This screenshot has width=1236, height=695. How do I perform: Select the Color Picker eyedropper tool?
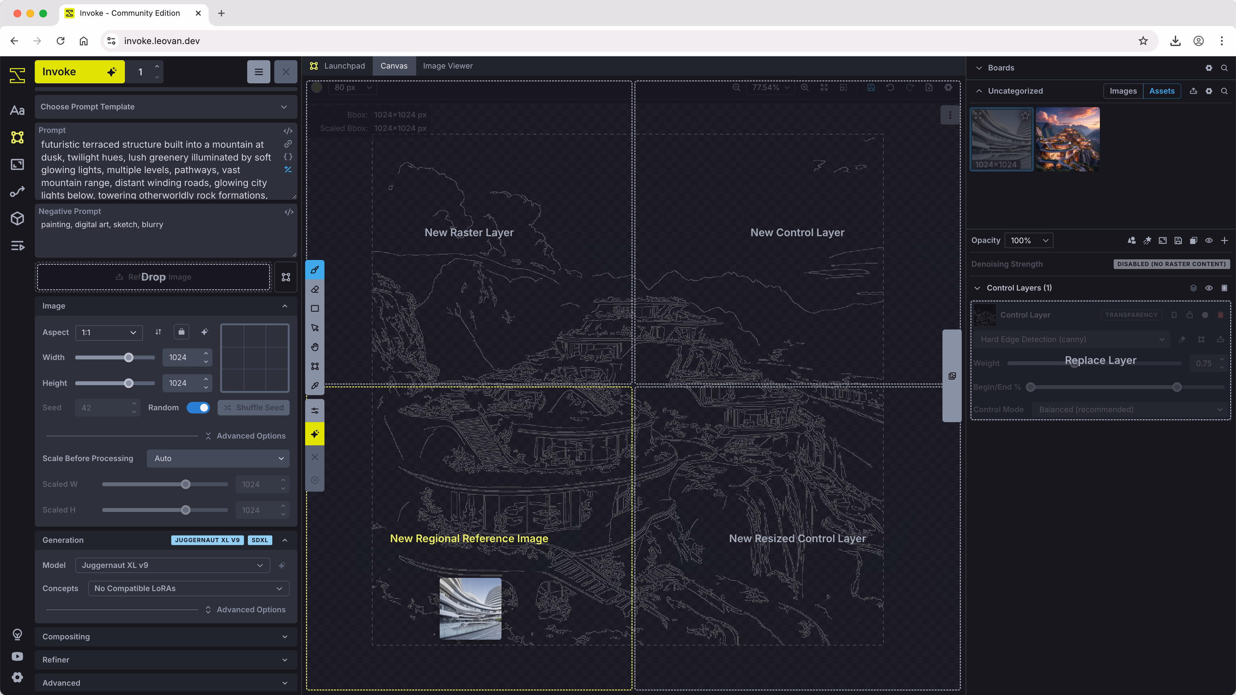(x=315, y=386)
